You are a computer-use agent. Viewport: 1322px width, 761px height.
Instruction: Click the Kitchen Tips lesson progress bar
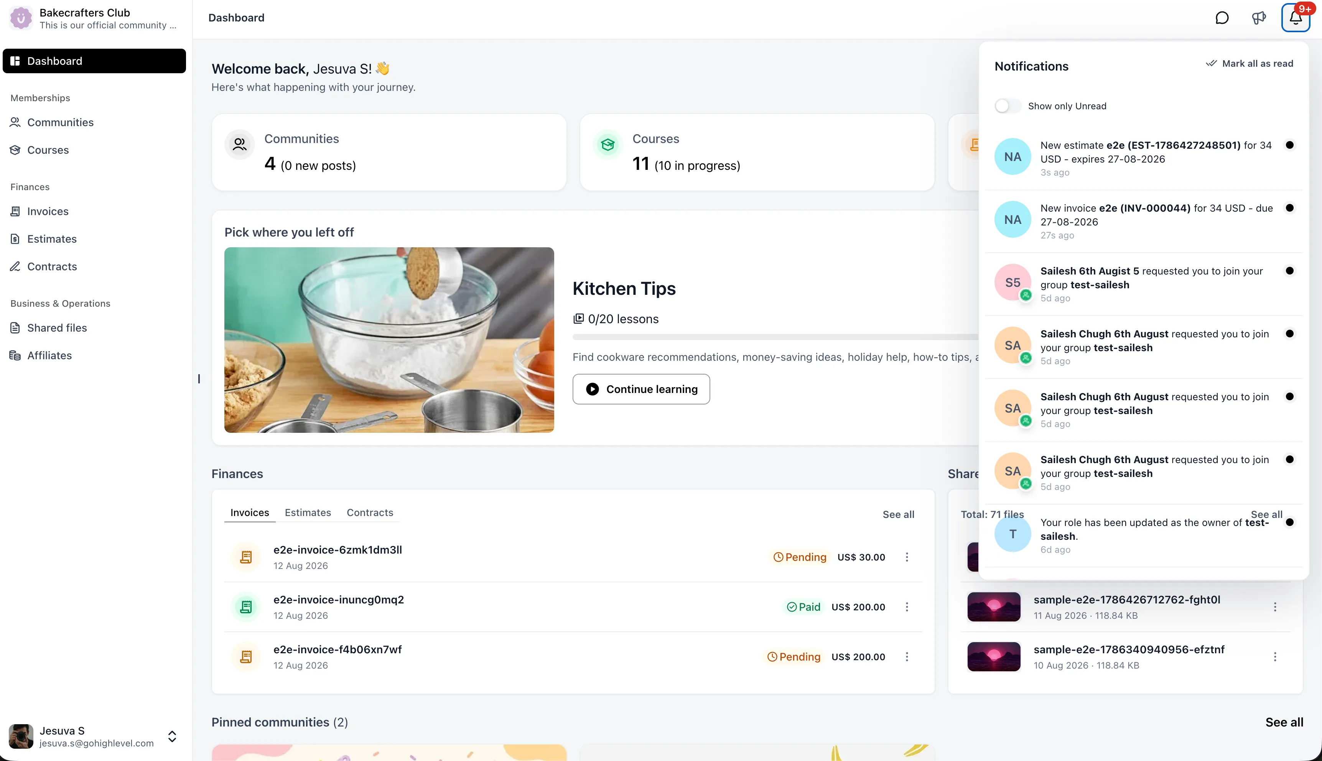[x=775, y=337]
